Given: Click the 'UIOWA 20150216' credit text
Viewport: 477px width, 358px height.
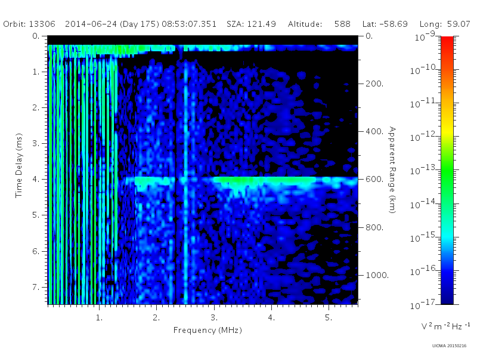Looking at the screenshot, I should (449, 346).
